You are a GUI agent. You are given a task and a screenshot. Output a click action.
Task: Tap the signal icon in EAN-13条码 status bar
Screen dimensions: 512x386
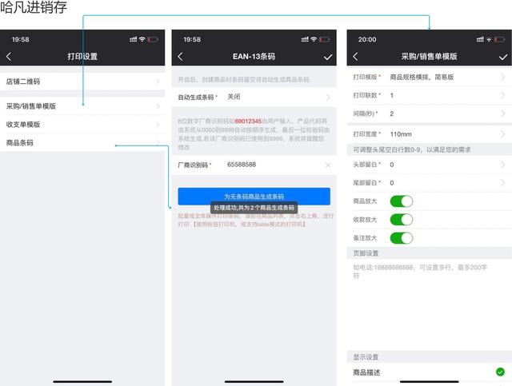pos(305,39)
